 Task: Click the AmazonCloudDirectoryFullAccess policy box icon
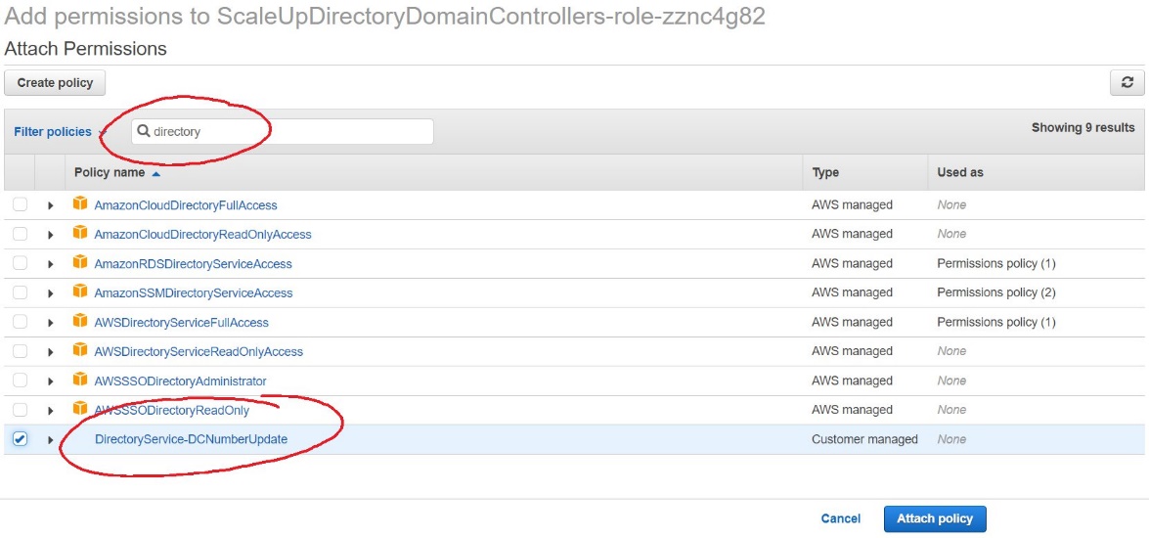click(x=80, y=203)
